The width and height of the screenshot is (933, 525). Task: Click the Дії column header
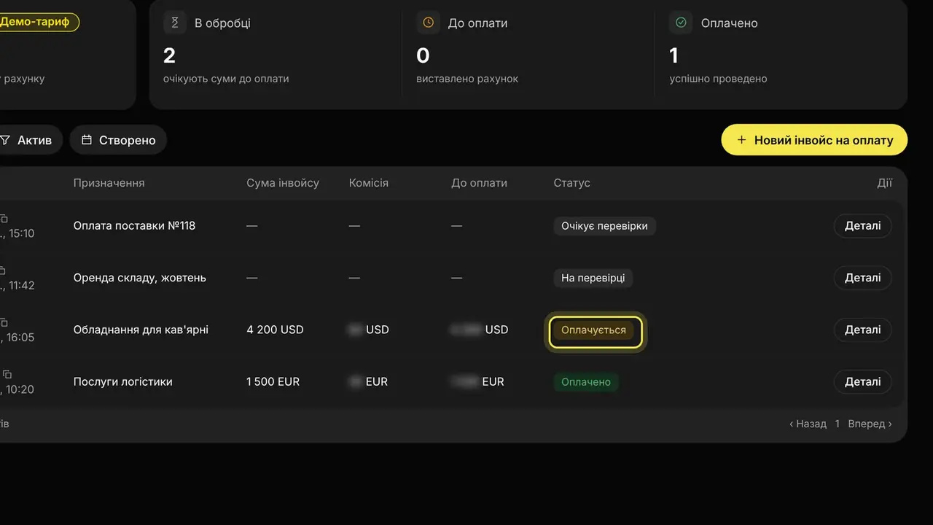click(884, 183)
